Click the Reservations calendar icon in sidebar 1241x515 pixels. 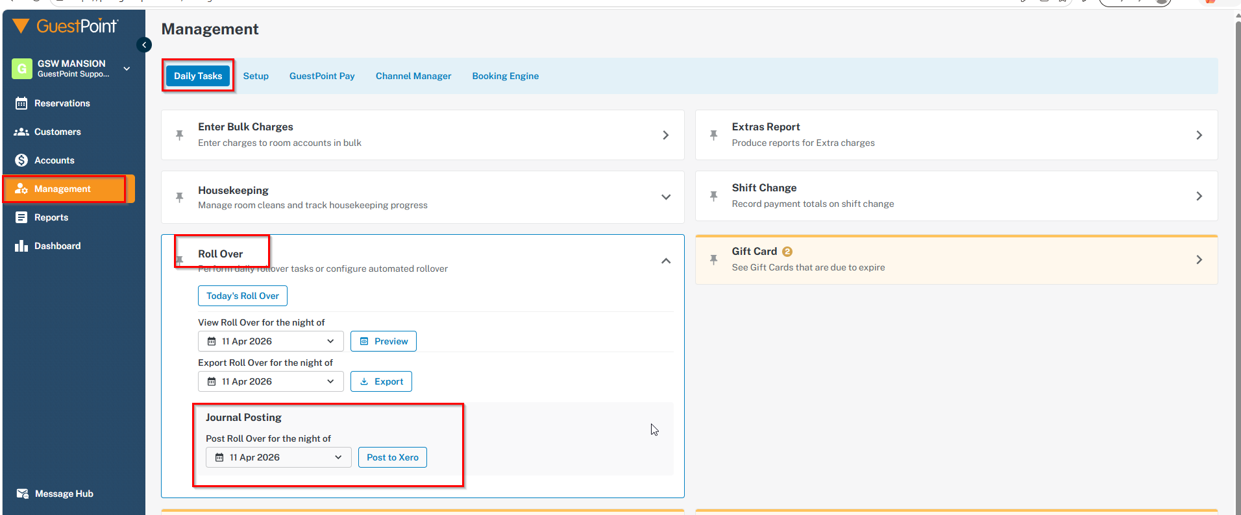[x=21, y=103]
